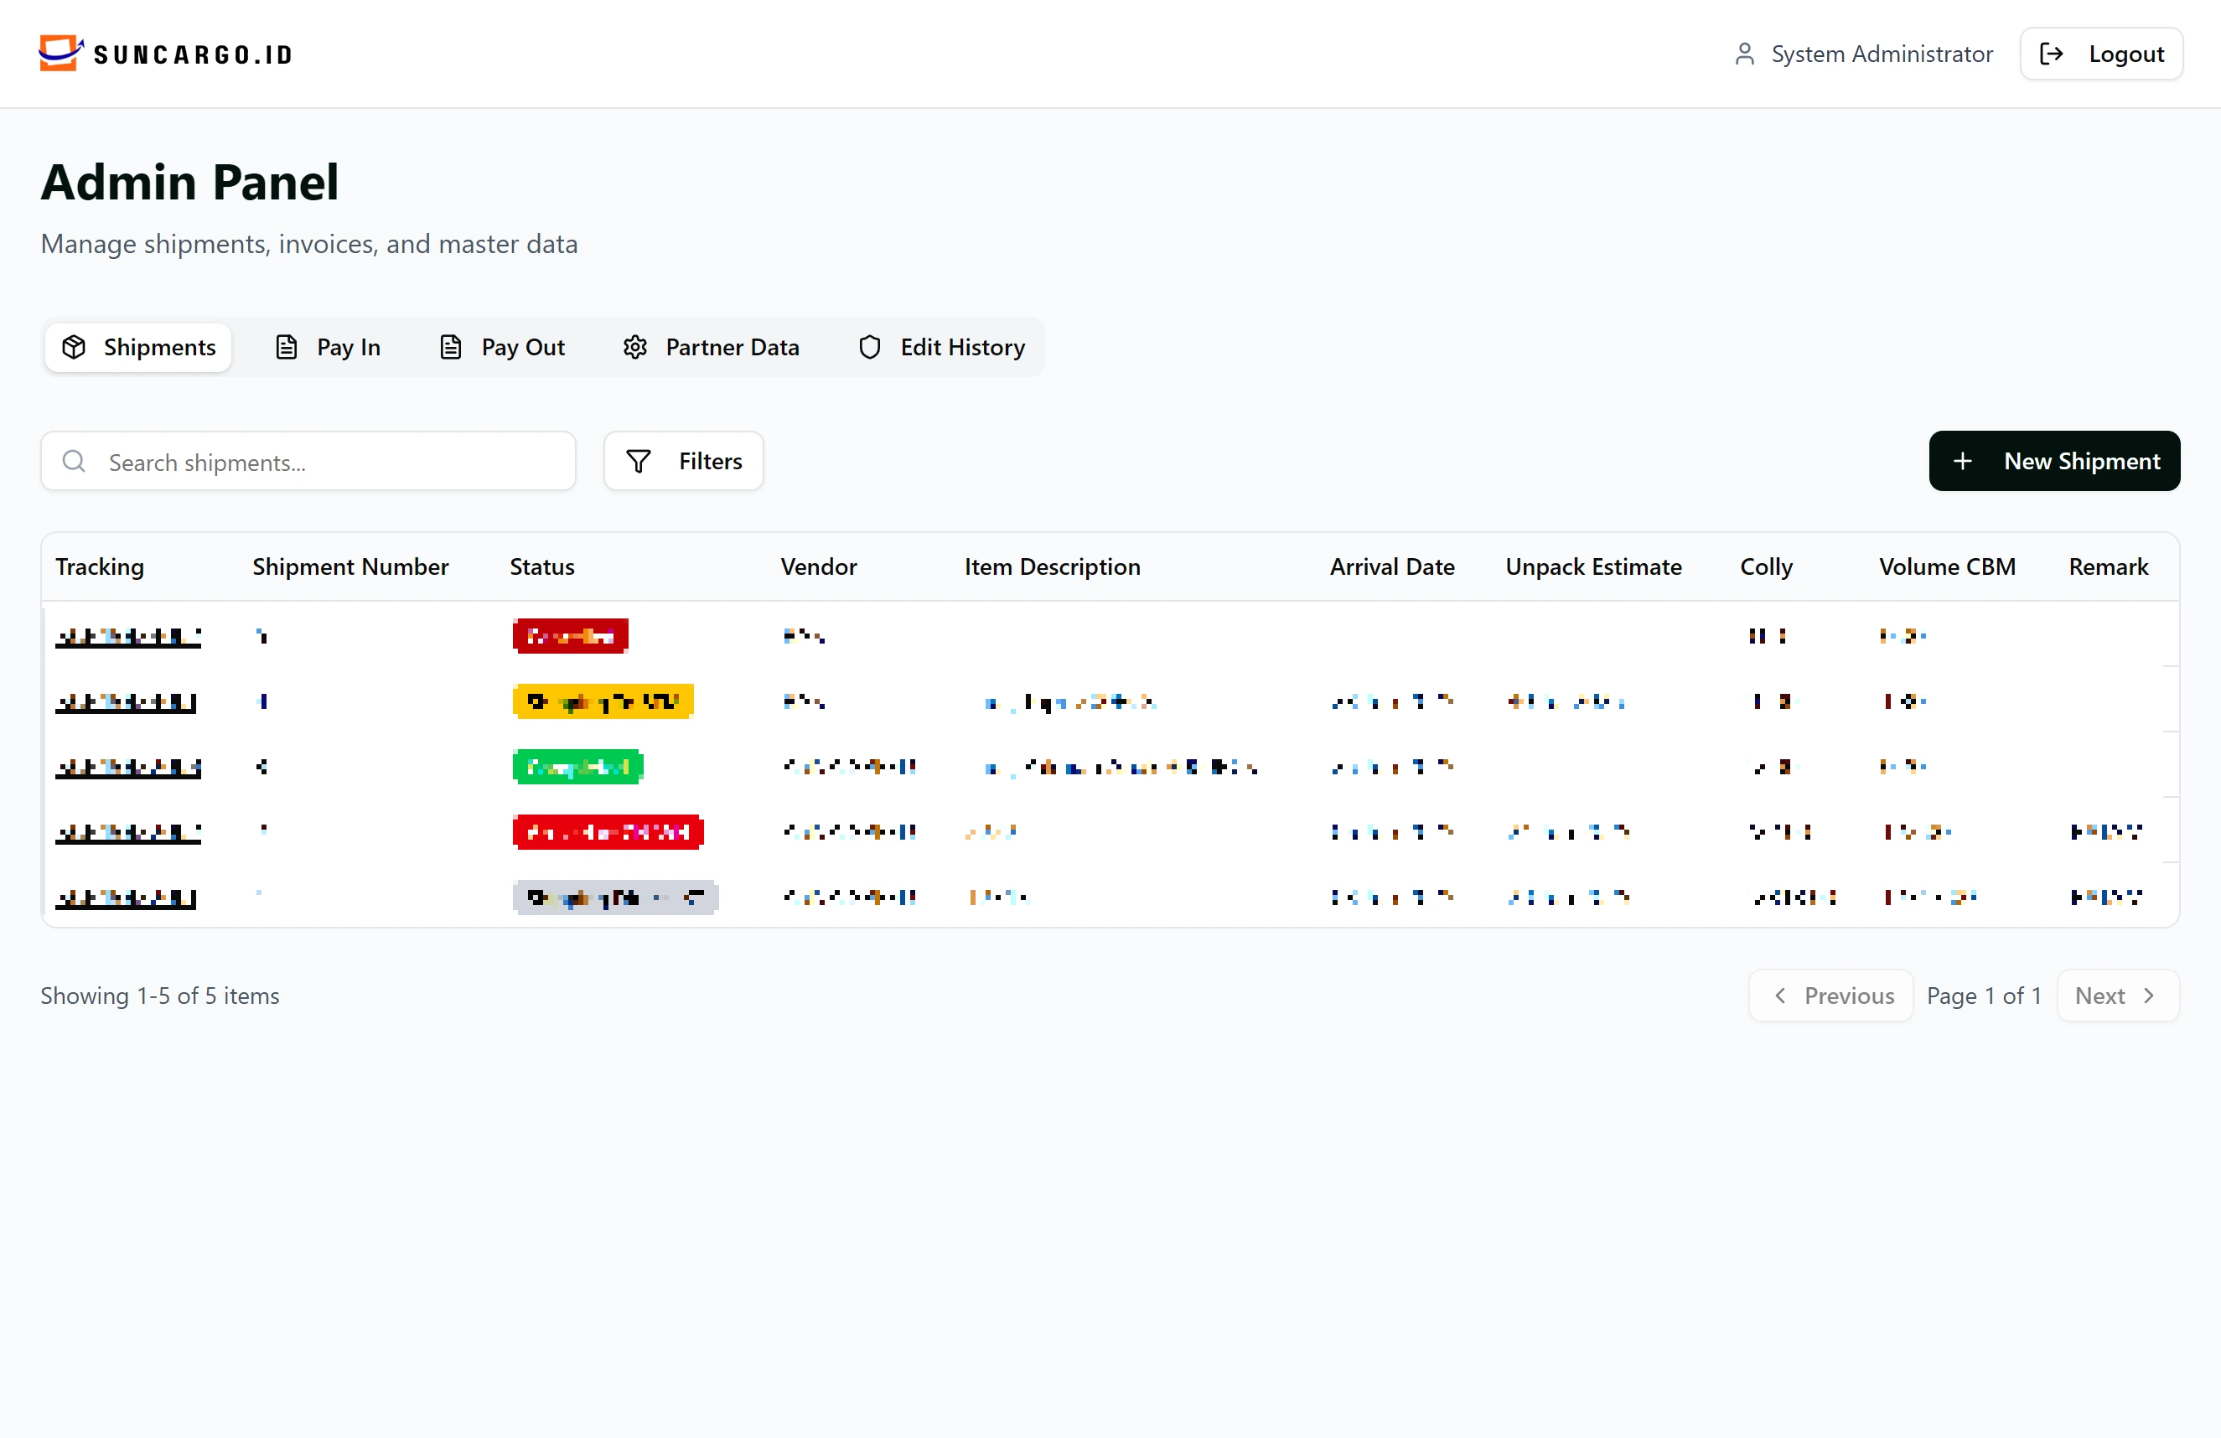Open the Filters button

pos(683,461)
